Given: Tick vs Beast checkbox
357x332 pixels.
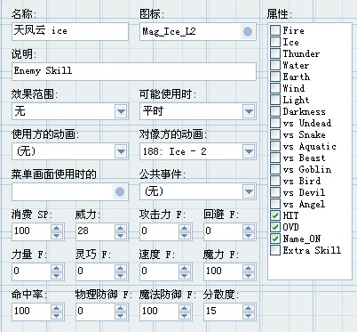Looking at the screenshot, I should 275,158.
